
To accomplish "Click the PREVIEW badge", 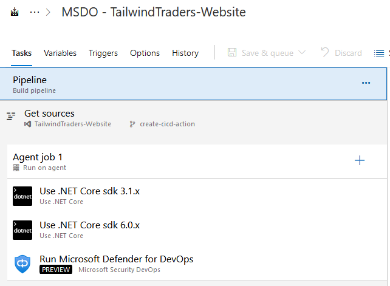I will (x=56, y=270).
